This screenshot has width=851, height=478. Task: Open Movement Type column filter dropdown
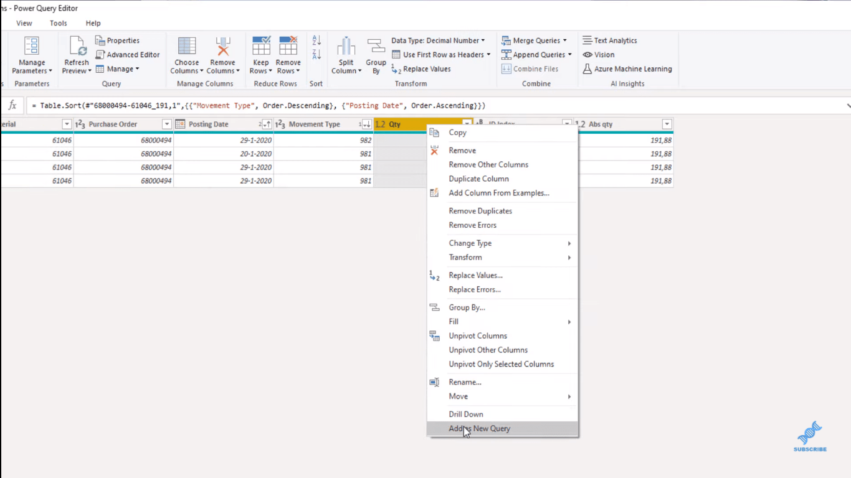[366, 124]
